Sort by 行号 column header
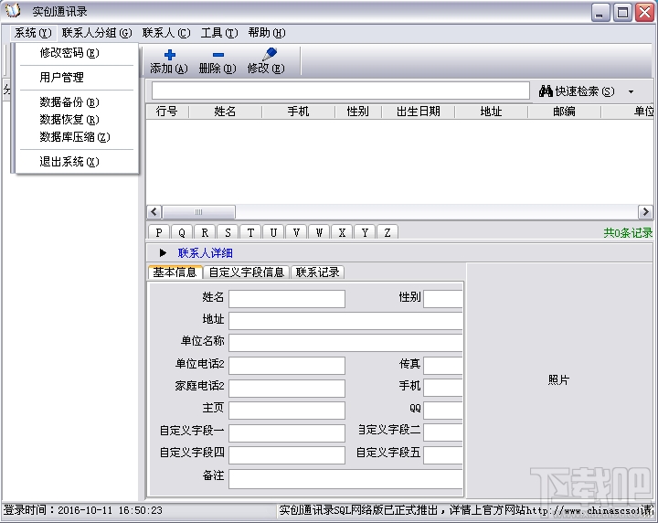 coord(167,112)
